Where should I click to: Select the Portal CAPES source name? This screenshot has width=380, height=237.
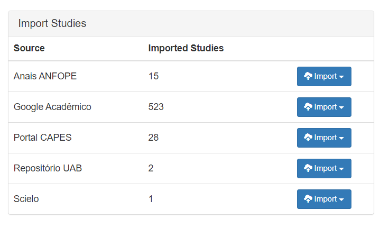pos(42,138)
